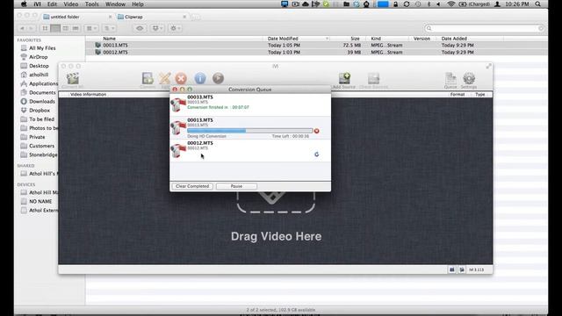
Task: Cancel the 00013.MTS conversion with red X
Action: [x=316, y=131]
